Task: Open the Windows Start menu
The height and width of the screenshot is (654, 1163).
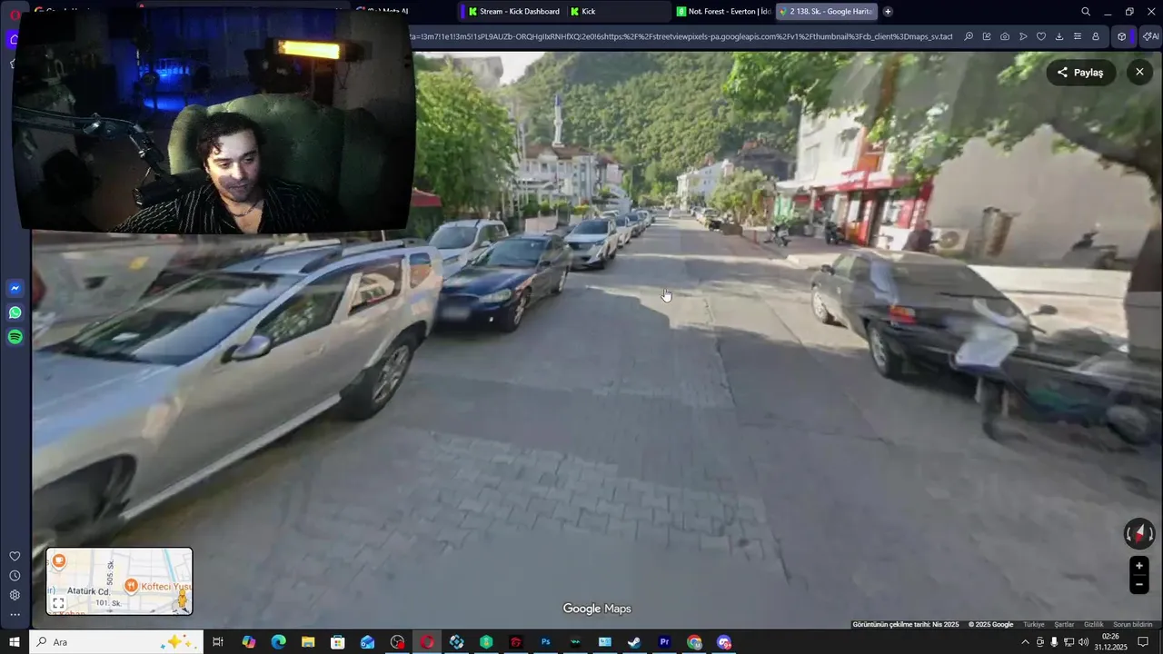Action: pos(14,642)
